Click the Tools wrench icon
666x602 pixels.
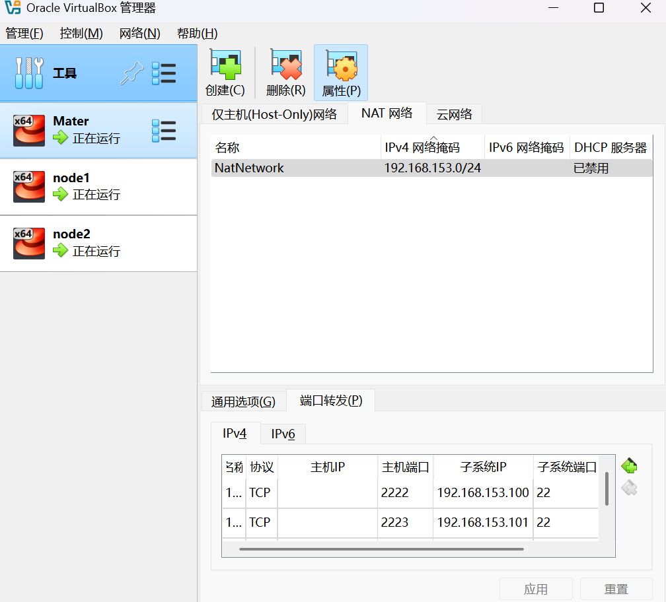click(x=29, y=73)
